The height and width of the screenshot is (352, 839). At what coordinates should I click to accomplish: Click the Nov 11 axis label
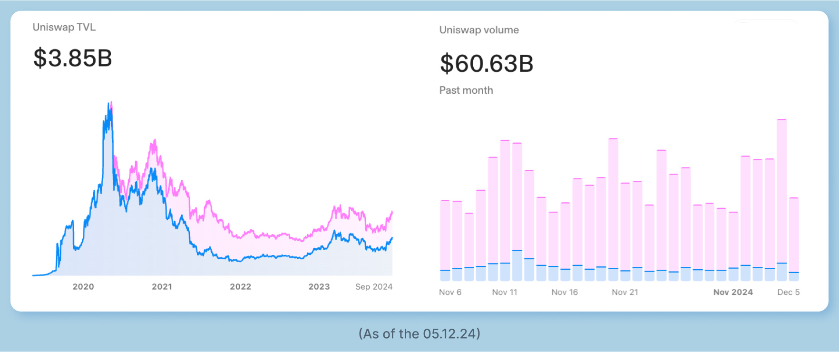(x=505, y=292)
